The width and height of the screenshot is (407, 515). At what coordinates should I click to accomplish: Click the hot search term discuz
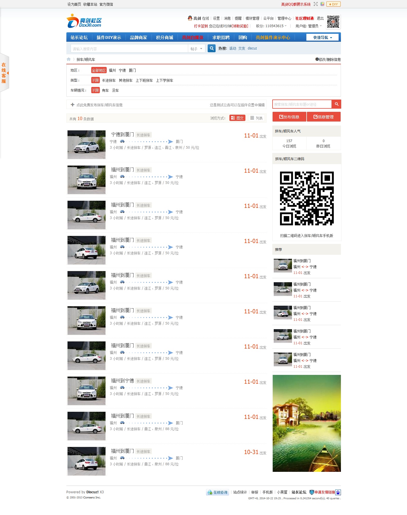tap(252, 48)
